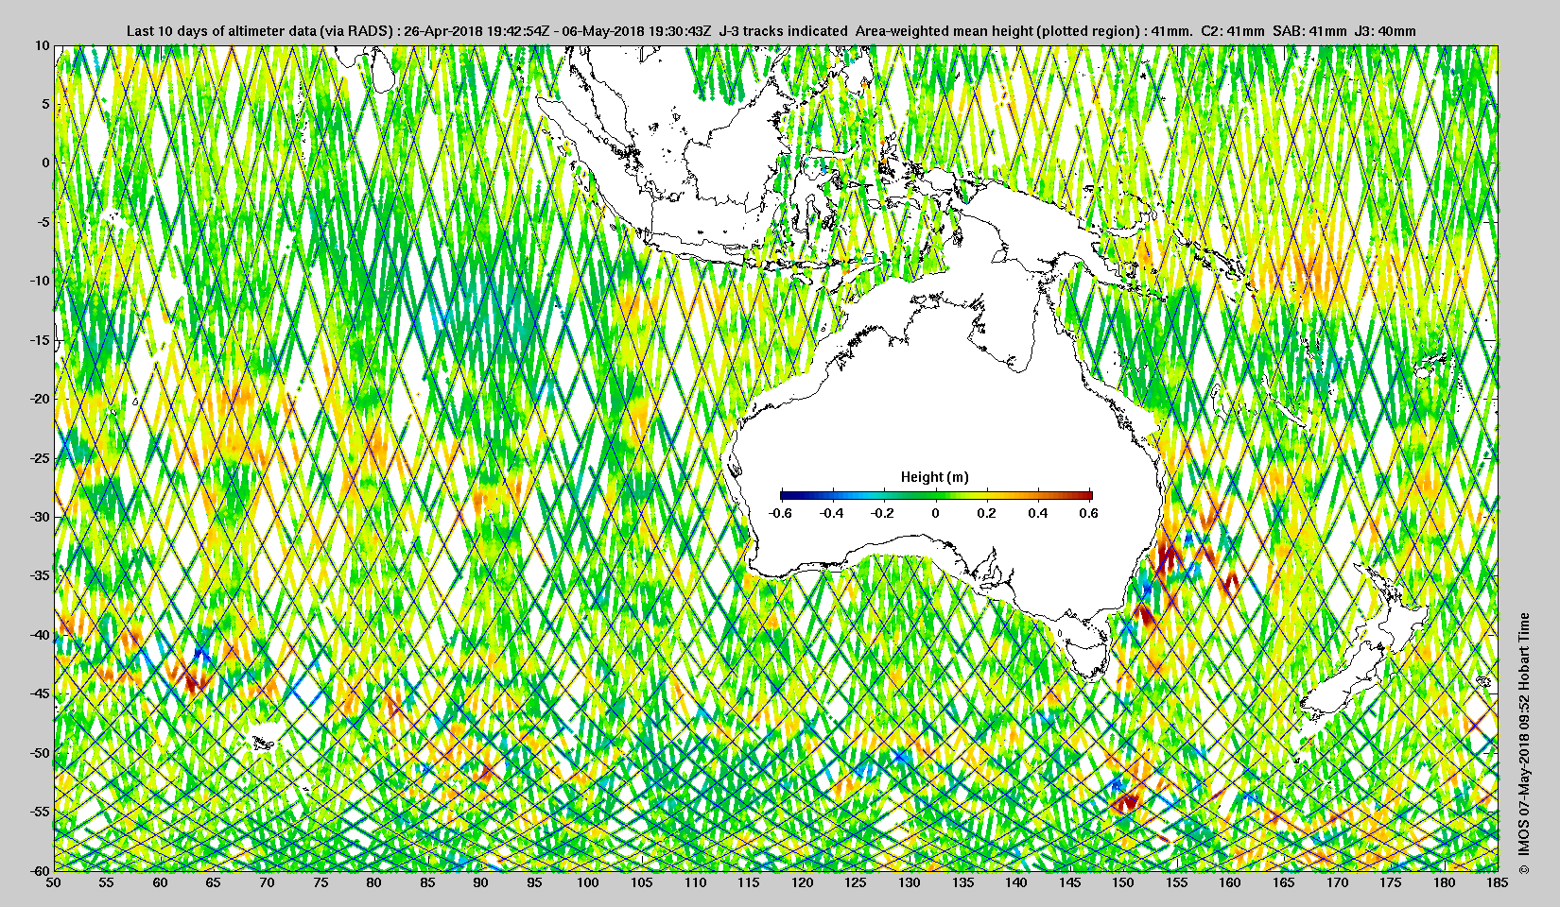Click latitude axis label "-10"
The width and height of the screenshot is (1560, 907).
click(40, 281)
